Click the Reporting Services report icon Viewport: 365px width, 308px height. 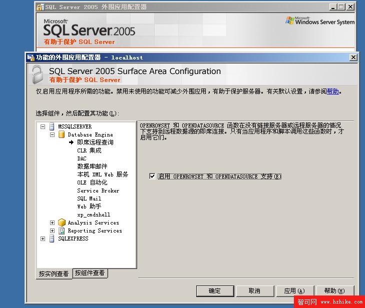[x=62, y=230]
